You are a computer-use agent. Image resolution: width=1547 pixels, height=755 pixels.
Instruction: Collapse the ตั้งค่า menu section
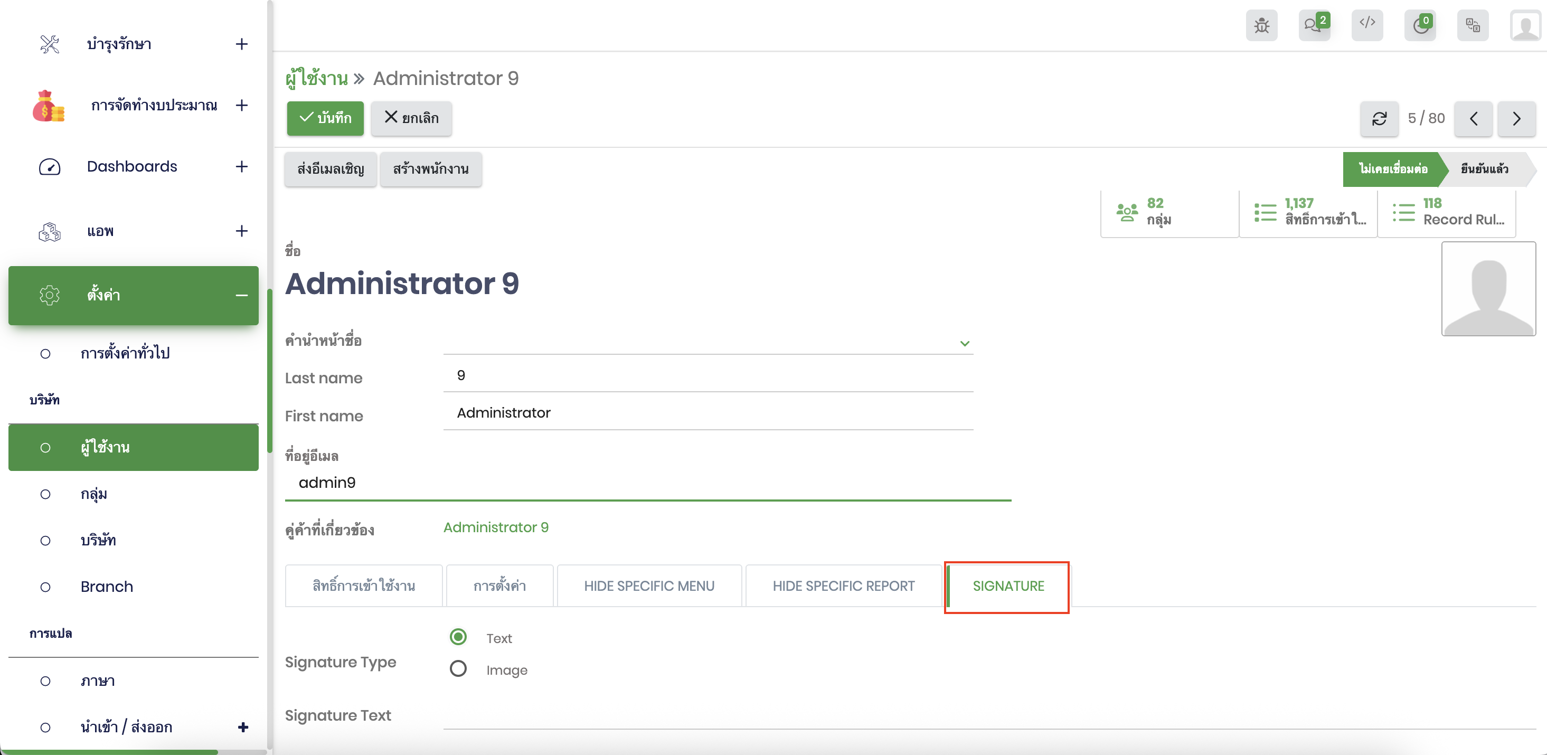pos(241,295)
